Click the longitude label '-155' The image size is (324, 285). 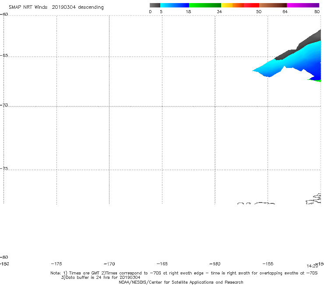[x=268, y=264]
